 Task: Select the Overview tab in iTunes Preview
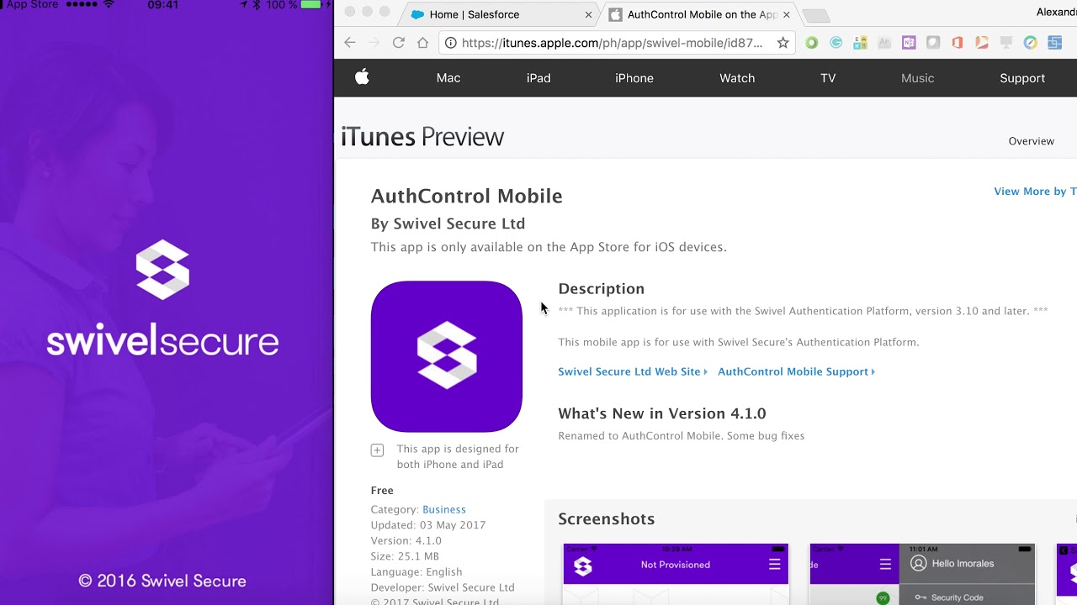[1032, 141]
